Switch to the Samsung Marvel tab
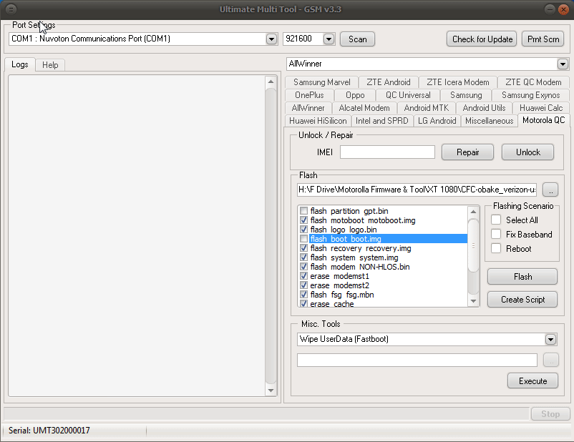This screenshot has width=574, height=442. click(321, 82)
